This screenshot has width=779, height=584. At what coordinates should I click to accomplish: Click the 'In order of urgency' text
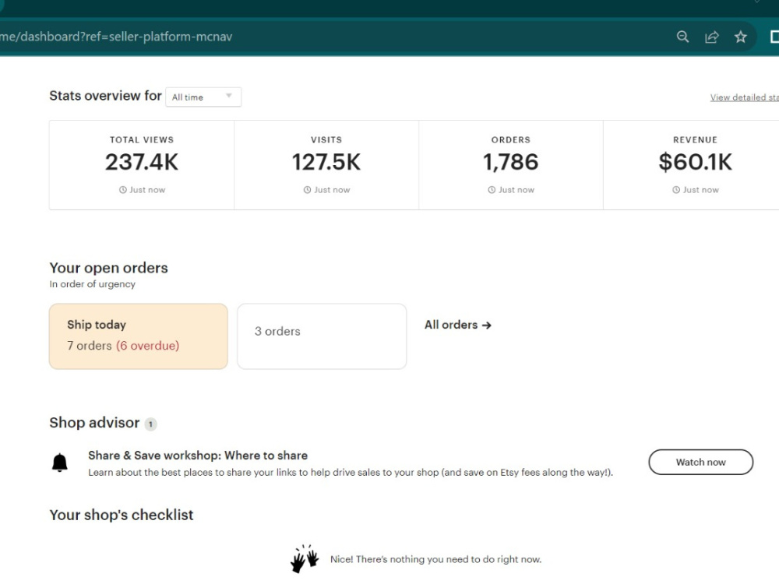point(93,284)
